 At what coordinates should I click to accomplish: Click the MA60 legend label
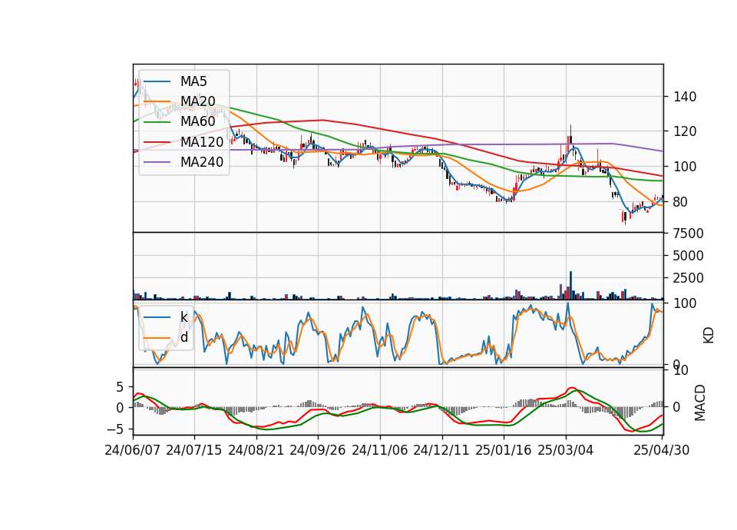pyautogui.click(x=197, y=121)
